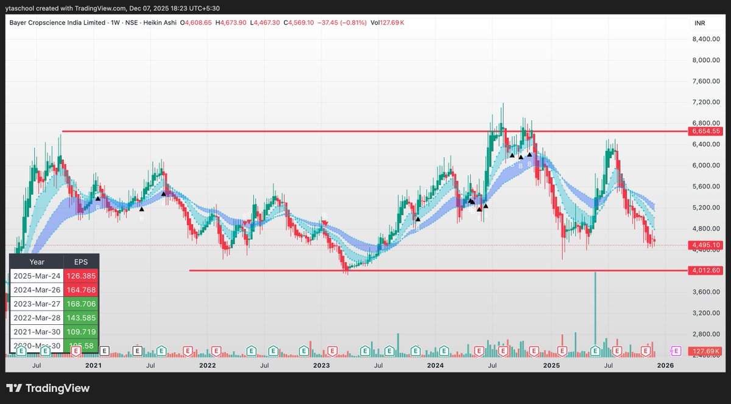Click the Year header in EPS table
Image resolution: width=731 pixels, height=404 pixels.
pos(37,262)
